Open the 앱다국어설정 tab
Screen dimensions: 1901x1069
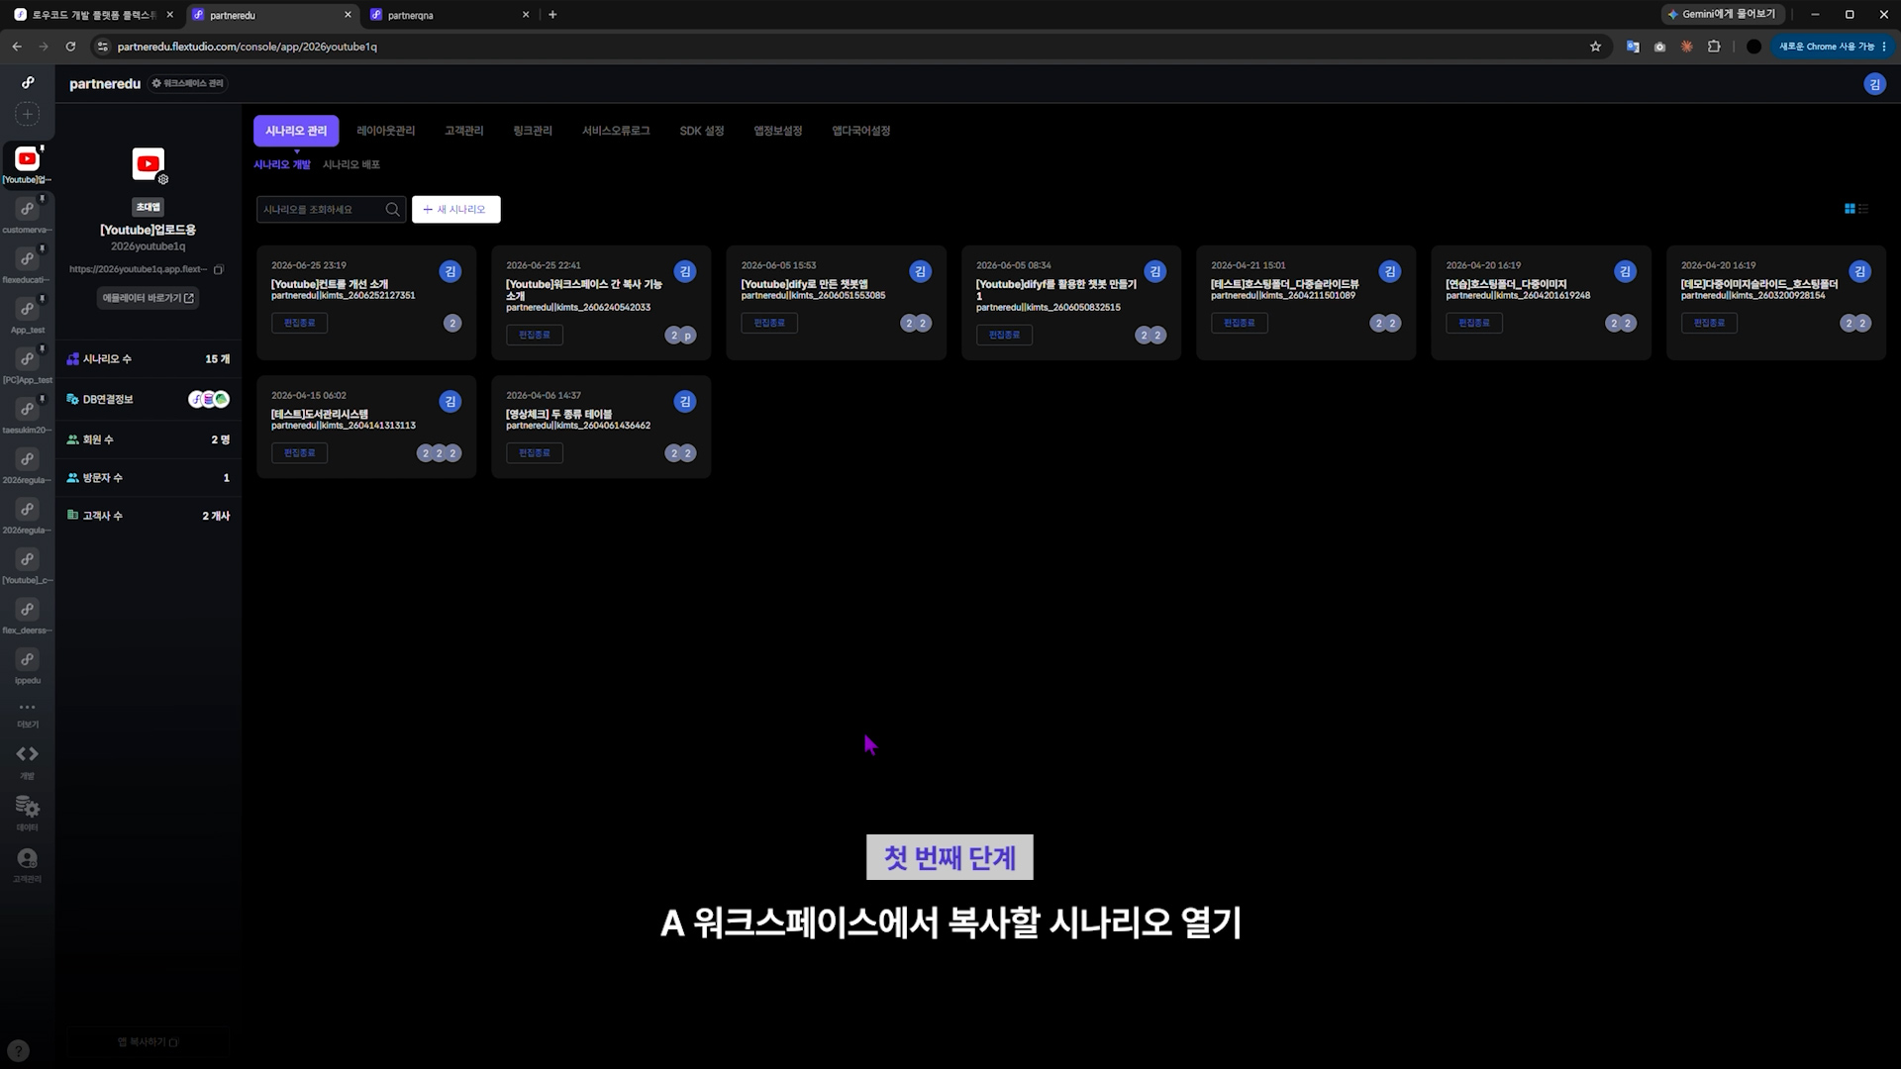pos(861,131)
